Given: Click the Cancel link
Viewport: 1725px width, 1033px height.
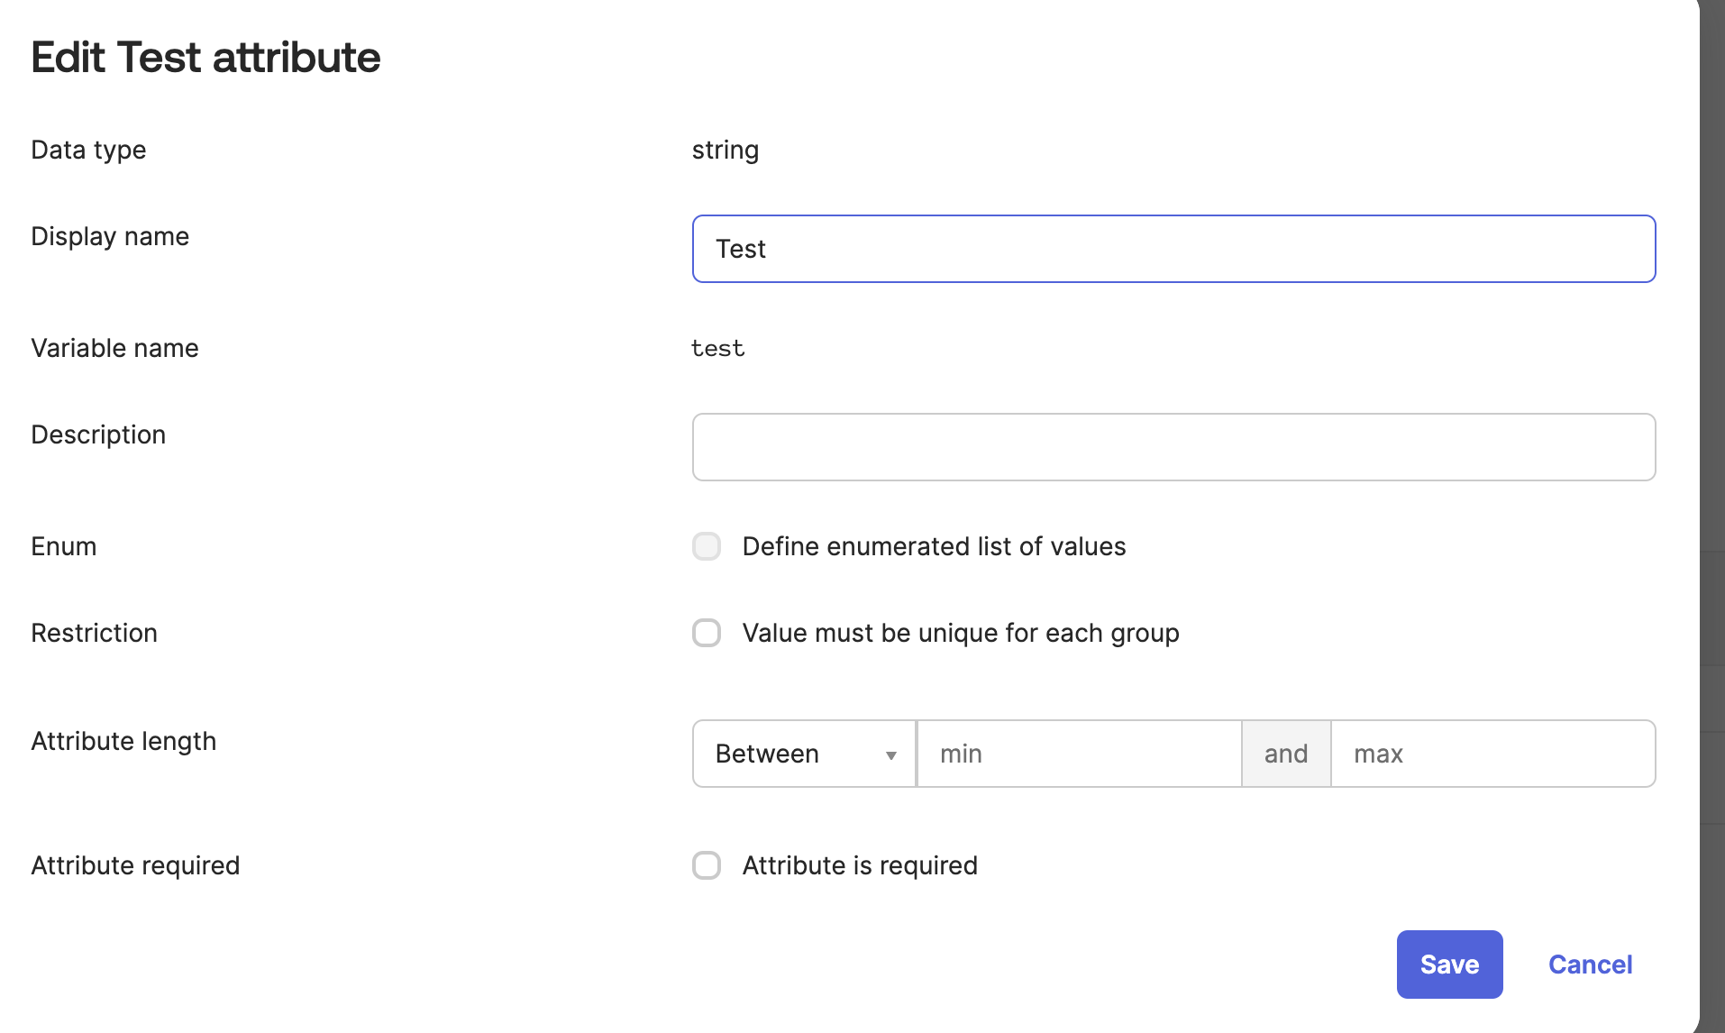Looking at the screenshot, I should pyautogui.click(x=1590, y=964).
